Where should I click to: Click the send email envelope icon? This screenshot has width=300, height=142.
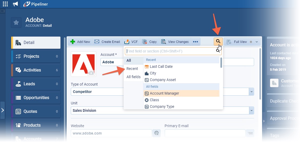click(x=250, y=133)
